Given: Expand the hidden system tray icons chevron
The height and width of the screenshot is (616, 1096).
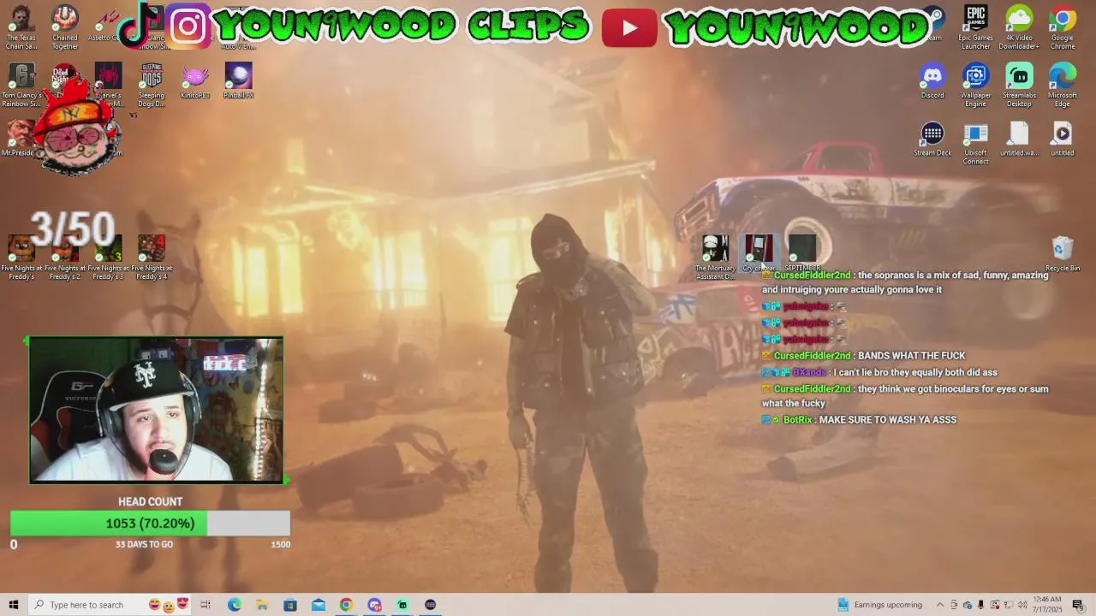Looking at the screenshot, I should point(940,605).
